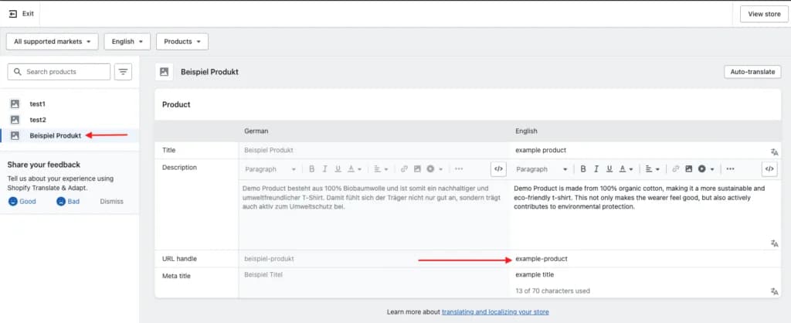Open the translating and localizing your store link
Viewport: 791px width, 323px height.
tap(495, 312)
